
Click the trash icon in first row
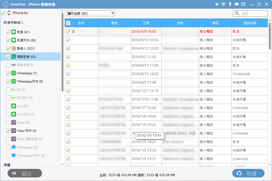73,32
